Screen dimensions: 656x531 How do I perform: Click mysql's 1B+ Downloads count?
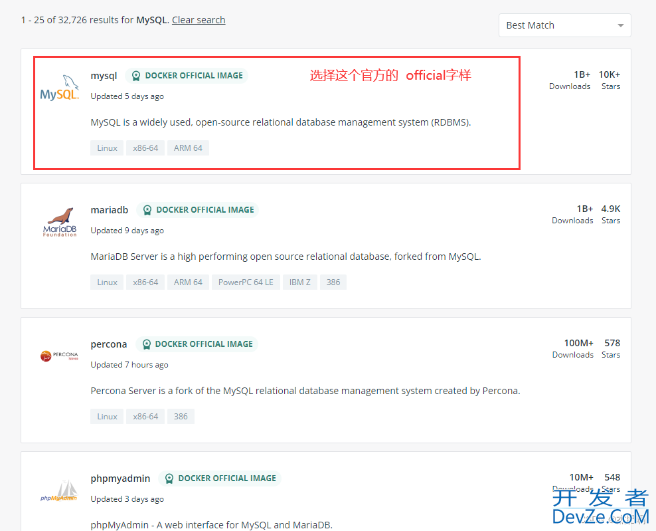point(582,74)
